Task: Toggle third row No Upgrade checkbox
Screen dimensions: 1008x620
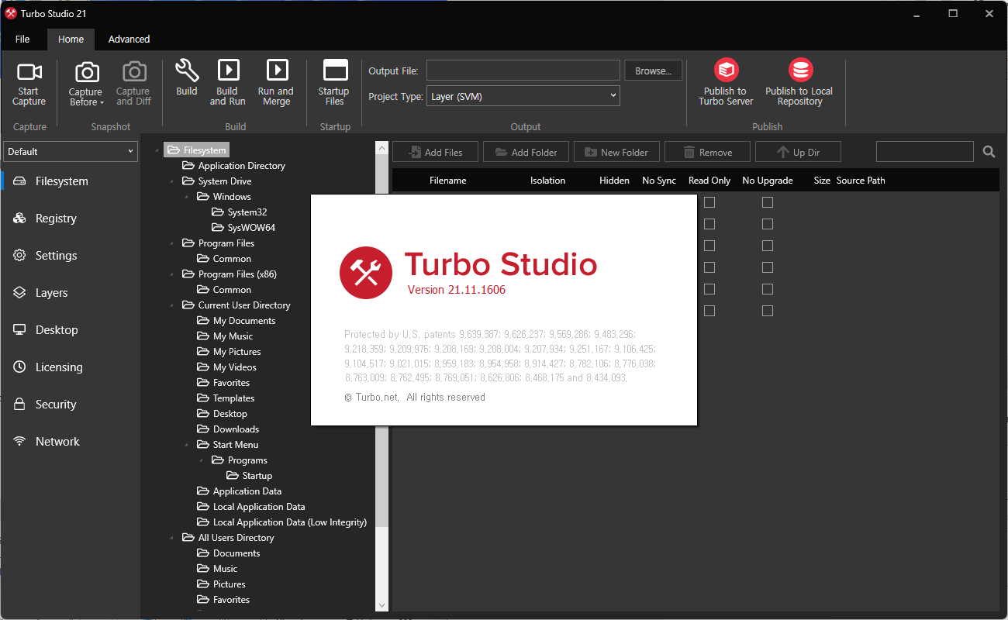Action: click(768, 246)
